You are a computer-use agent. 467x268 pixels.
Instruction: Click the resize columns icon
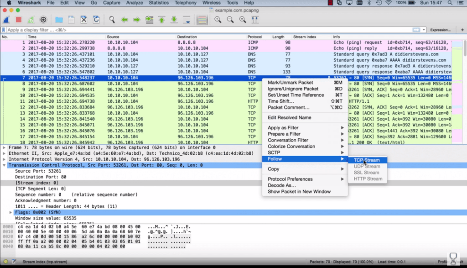tap(255, 20)
